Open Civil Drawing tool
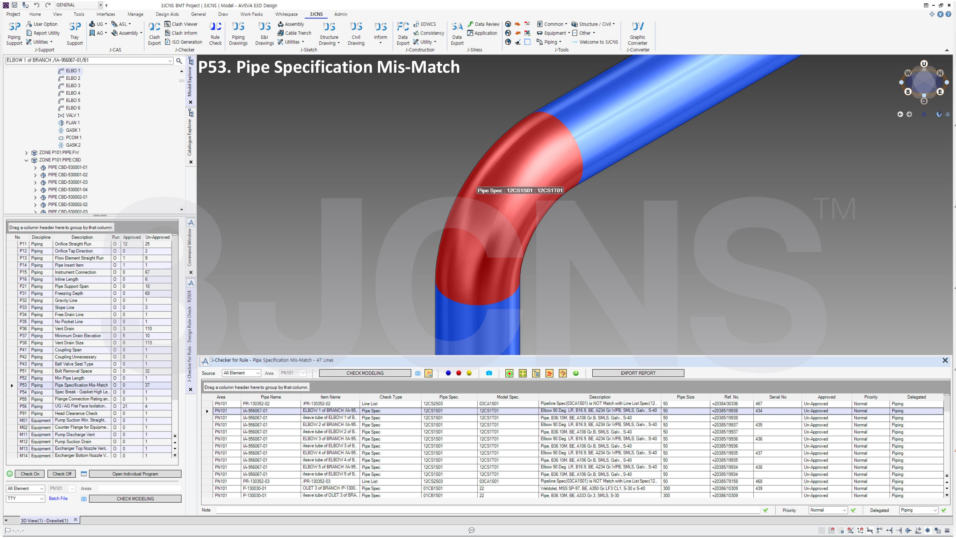Screen dimensions: 956x538 pyautogui.click(x=356, y=33)
